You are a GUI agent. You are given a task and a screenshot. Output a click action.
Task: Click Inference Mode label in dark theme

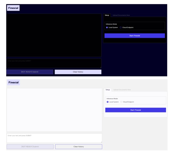111,24
